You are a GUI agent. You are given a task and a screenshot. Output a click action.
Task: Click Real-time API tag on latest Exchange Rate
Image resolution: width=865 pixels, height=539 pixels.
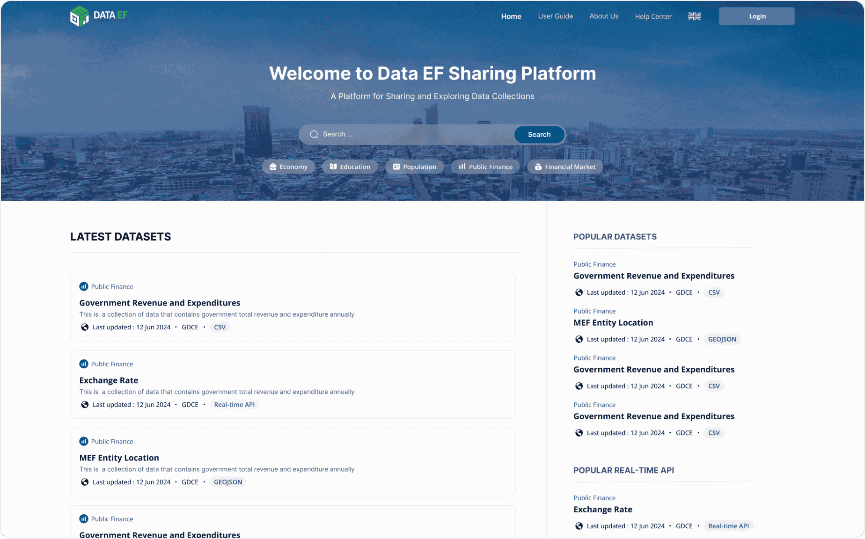235,405
